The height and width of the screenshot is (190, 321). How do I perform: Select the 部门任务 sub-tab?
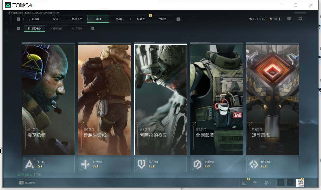click(35, 29)
